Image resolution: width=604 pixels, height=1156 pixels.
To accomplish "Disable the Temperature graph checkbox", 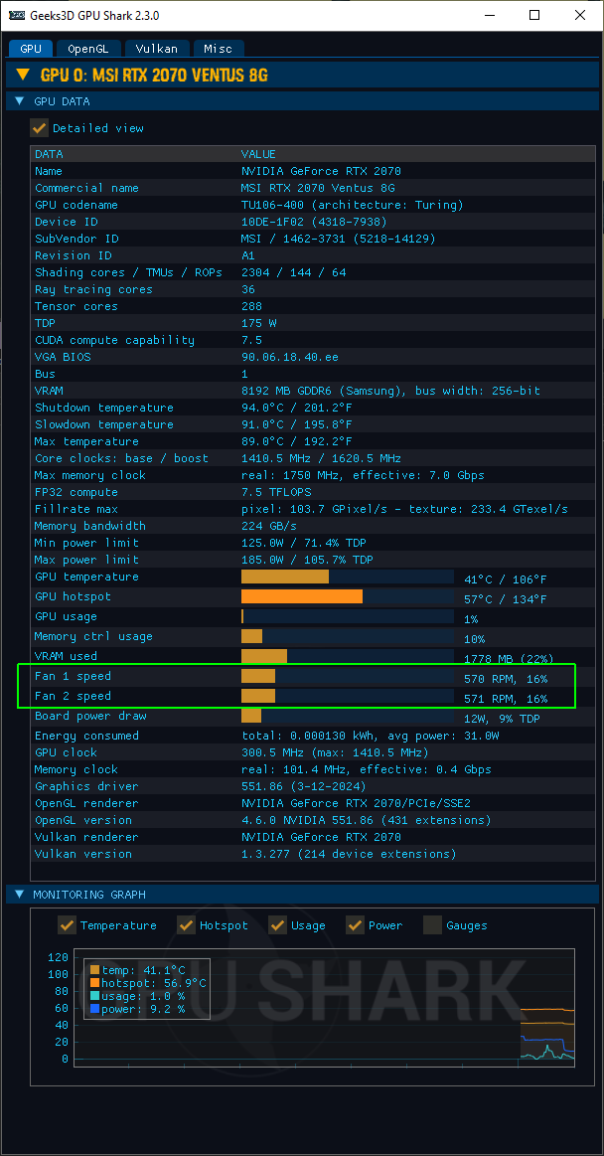I will tap(67, 924).
